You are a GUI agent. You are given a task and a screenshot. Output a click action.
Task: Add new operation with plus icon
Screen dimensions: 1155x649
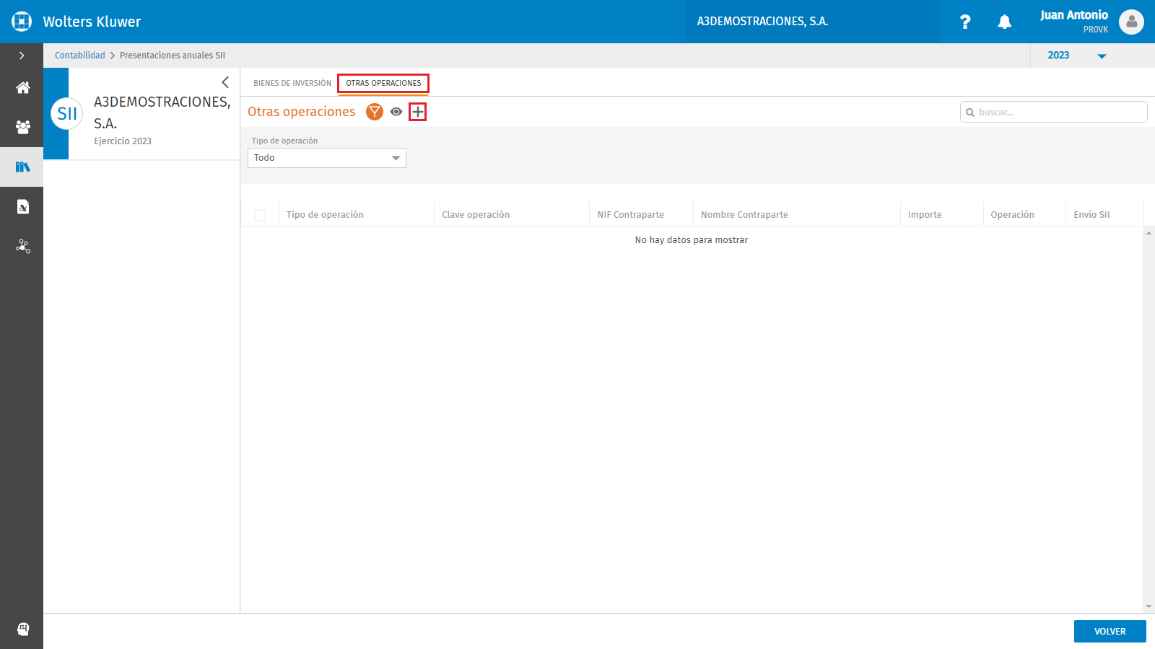pos(418,112)
